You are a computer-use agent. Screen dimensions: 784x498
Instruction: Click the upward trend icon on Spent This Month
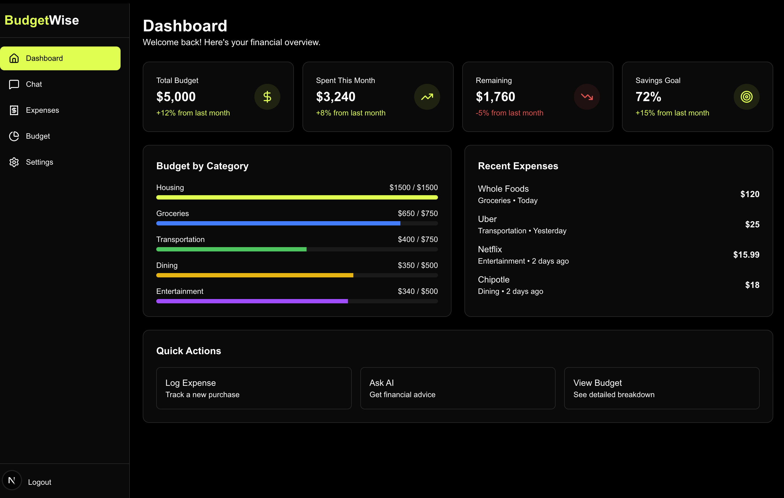click(427, 97)
